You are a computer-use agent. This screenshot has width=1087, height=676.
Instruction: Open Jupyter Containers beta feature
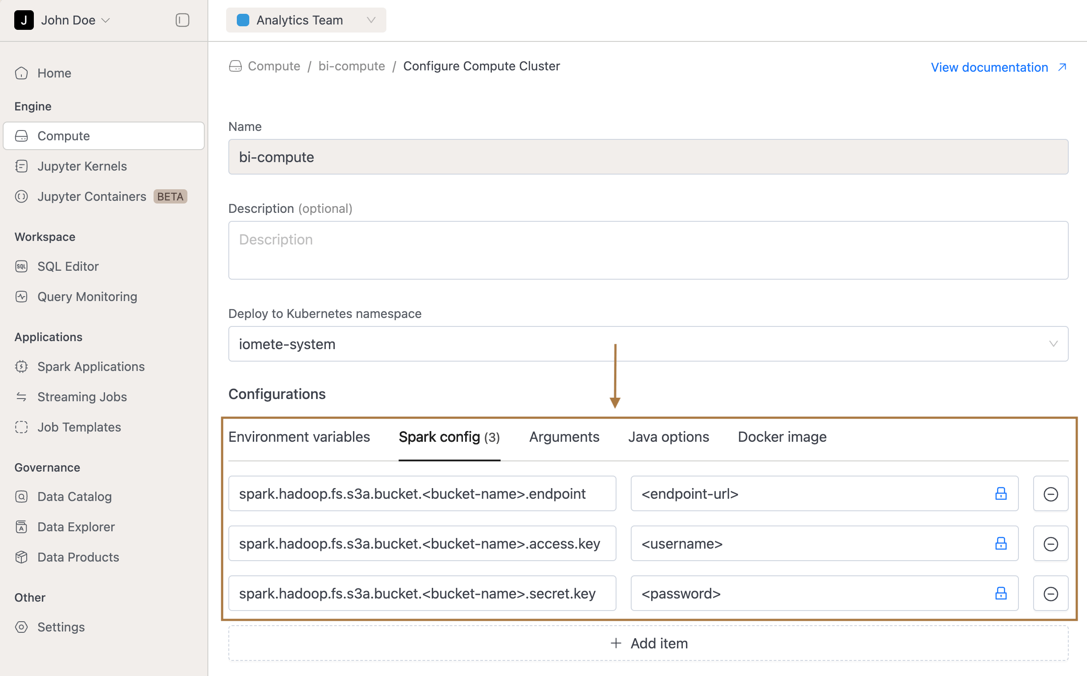(x=92, y=196)
